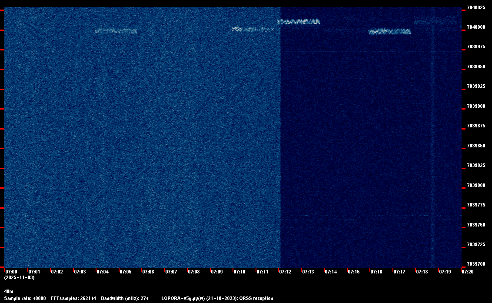Click the 7039850 frequency label
The image size is (492, 303).
[476, 146]
